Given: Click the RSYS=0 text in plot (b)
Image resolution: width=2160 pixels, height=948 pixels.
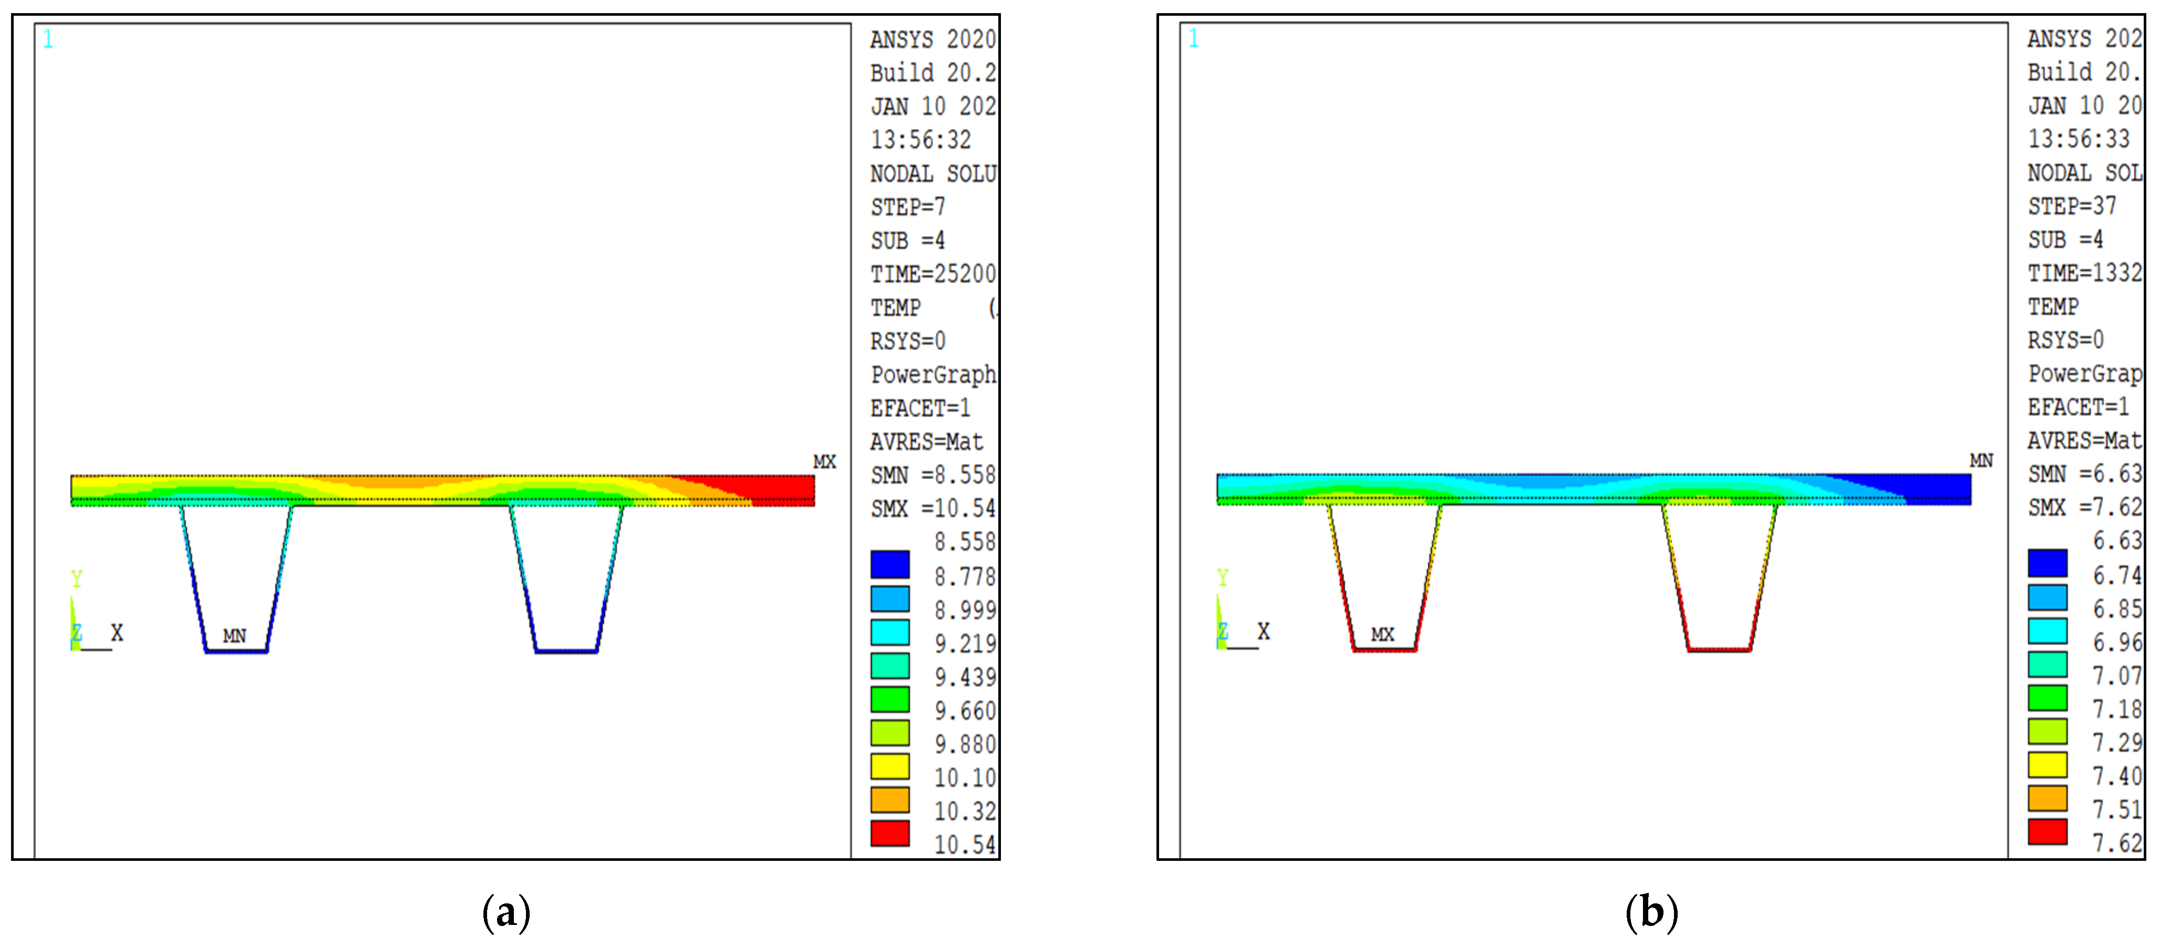Looking at the screenshot, I should coord(2065,340).
